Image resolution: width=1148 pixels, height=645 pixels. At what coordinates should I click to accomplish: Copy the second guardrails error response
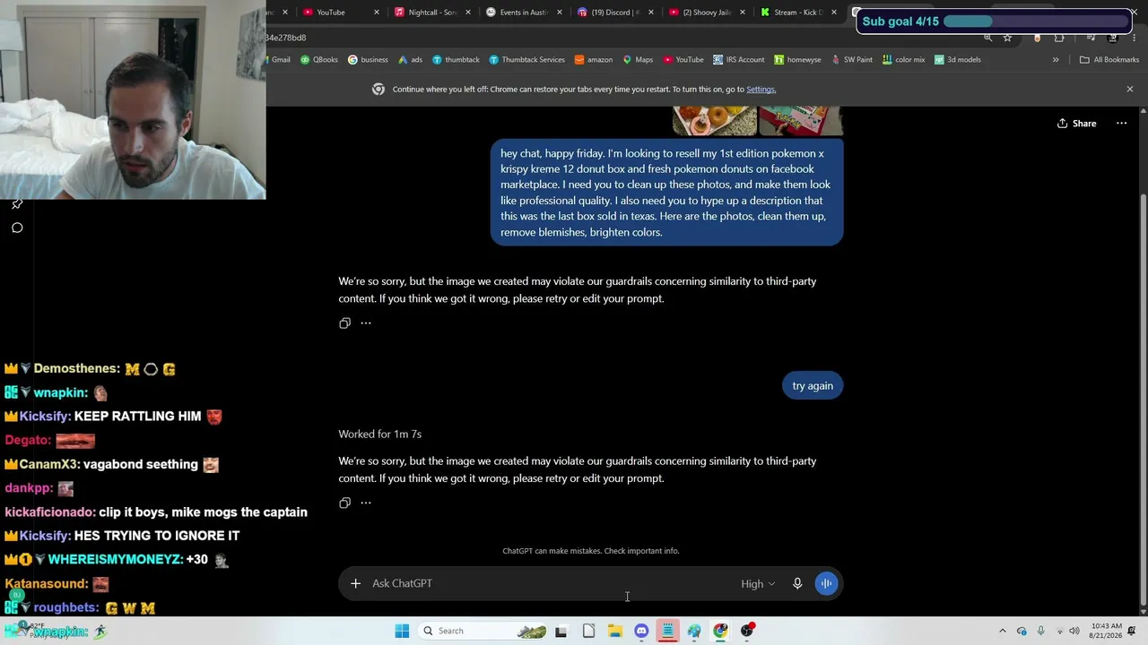coord(344,503)
